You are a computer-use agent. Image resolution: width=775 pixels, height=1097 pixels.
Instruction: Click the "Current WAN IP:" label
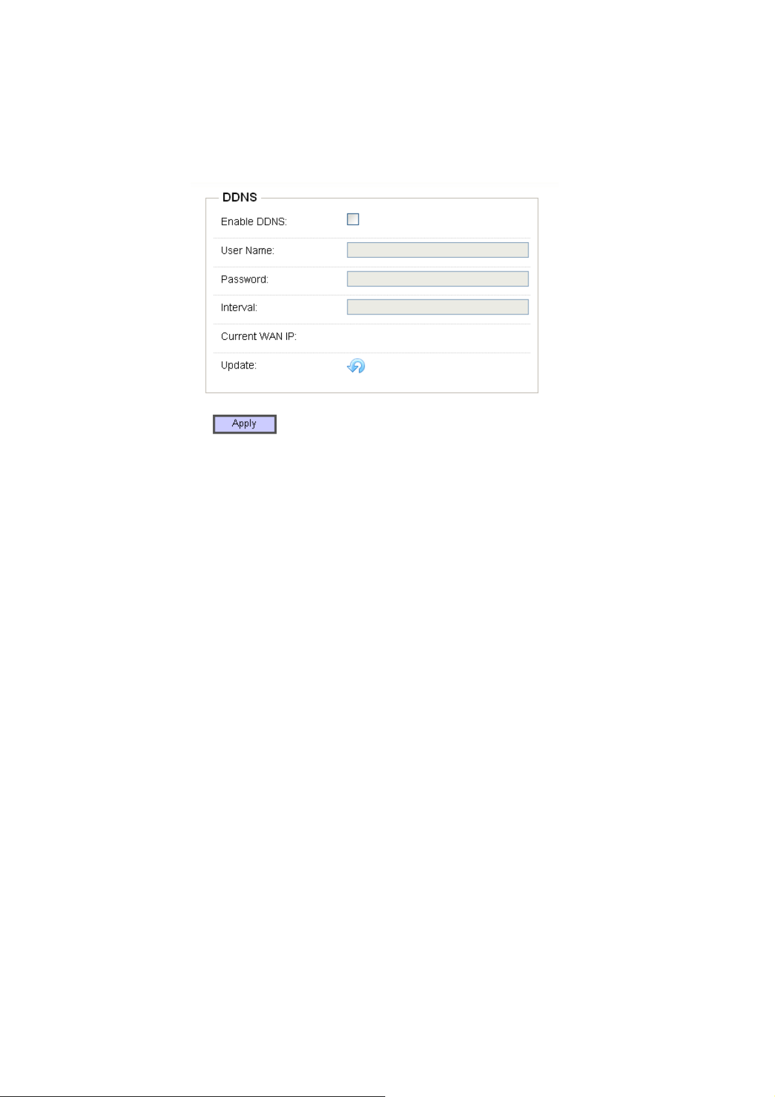coord(258,337)
